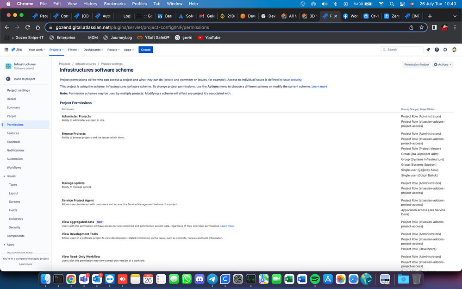
Task: Open the Jira settings gear icon
Action: (x=445, y=50)
